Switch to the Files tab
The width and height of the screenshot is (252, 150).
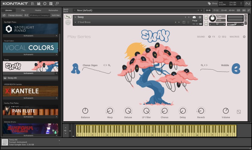coord(23,10)
